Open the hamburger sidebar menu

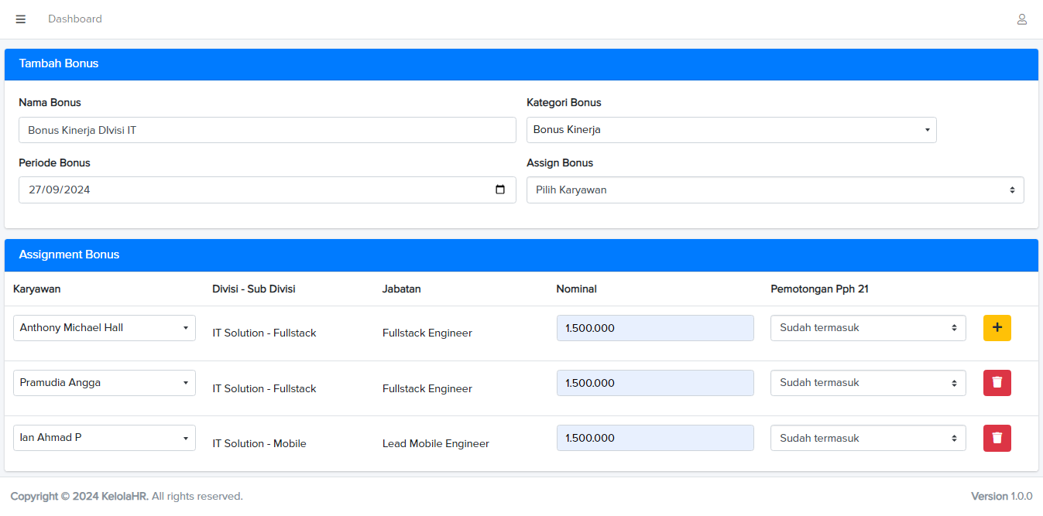tap(21, 19)
